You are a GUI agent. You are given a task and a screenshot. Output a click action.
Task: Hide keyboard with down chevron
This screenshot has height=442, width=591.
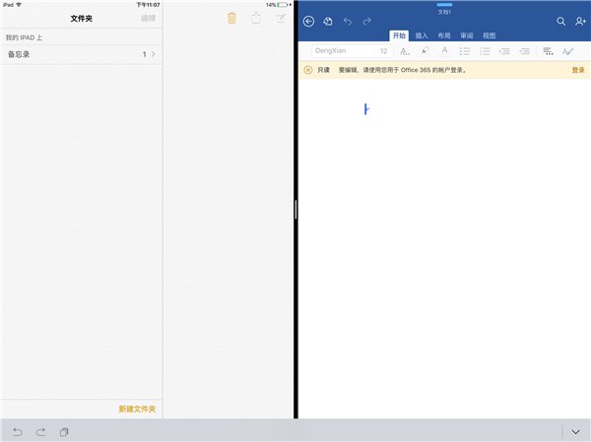575,432
